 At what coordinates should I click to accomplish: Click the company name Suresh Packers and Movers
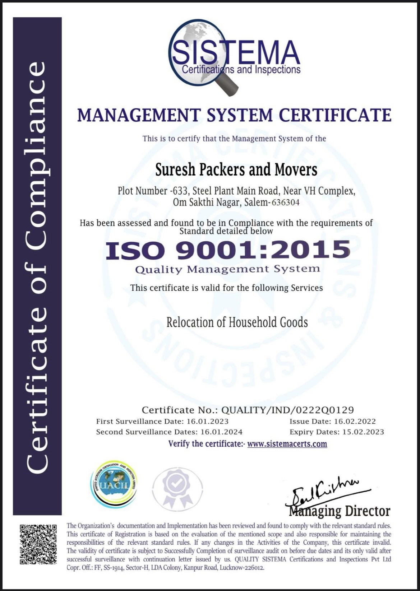(236, 170)
